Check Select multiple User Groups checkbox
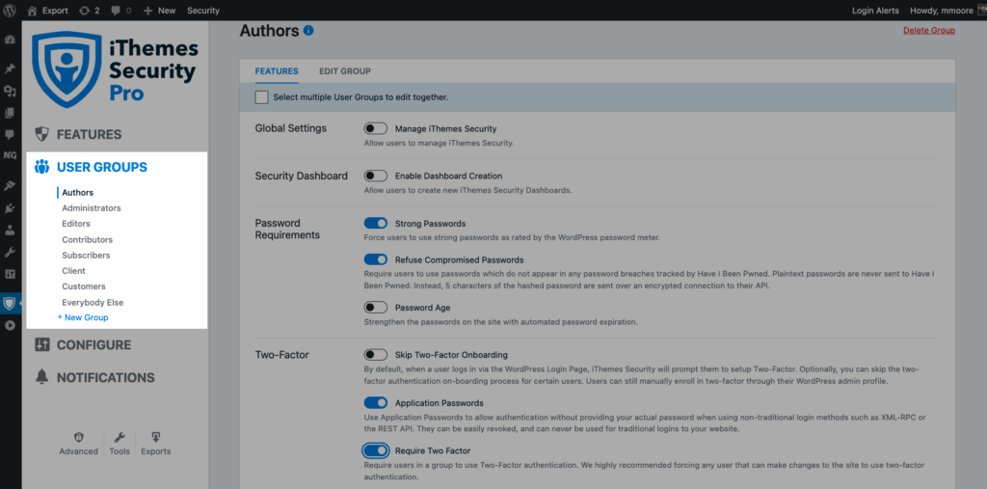This screenshot has width=987, height=489. pos(261,97)
